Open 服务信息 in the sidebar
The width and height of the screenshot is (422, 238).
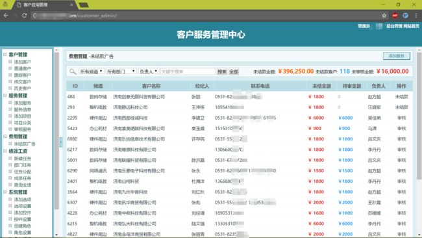click(x=23, y=109)
